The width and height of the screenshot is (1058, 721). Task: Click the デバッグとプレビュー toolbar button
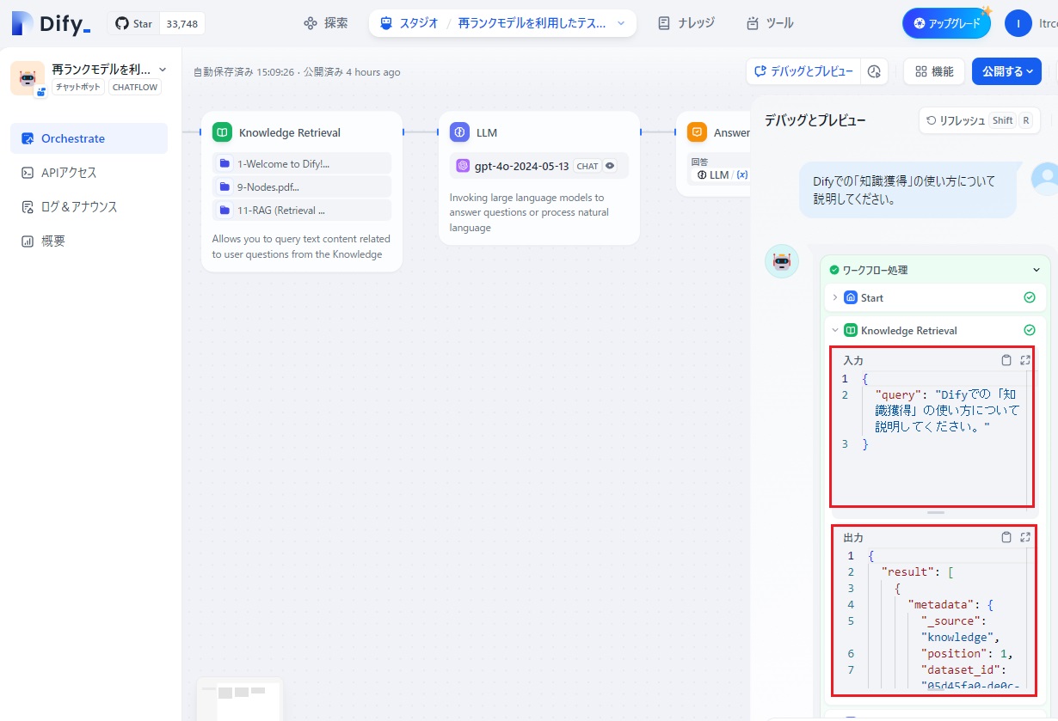(x=803, y=71)
